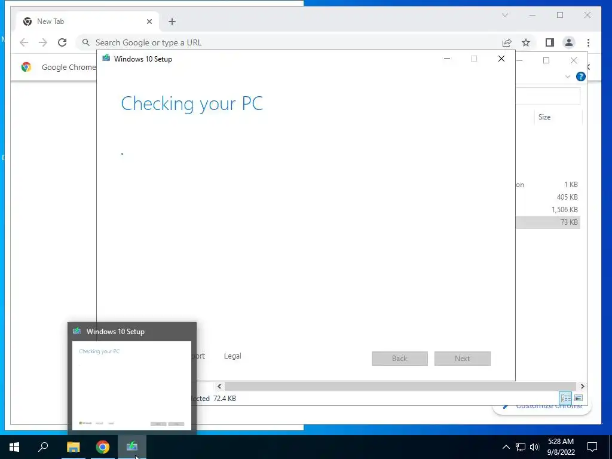Open Chrome three-dot menu
Viewport: 612px width, 459px height.
click(588, 42)
